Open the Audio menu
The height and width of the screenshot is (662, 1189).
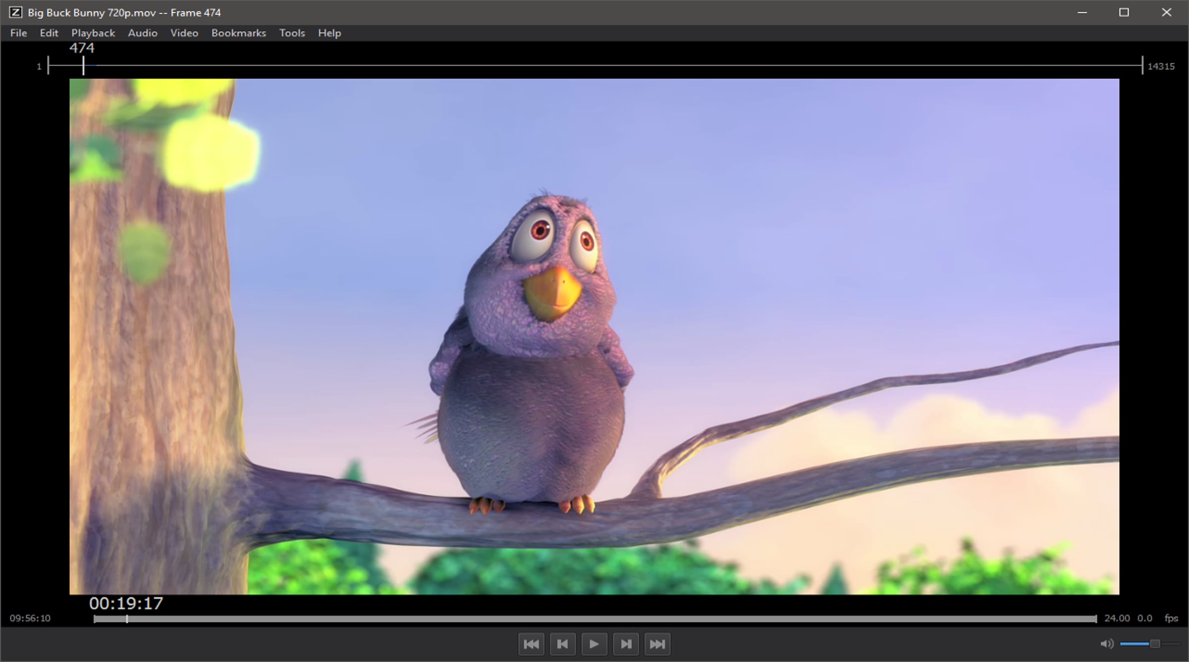(x=143, y=33)
